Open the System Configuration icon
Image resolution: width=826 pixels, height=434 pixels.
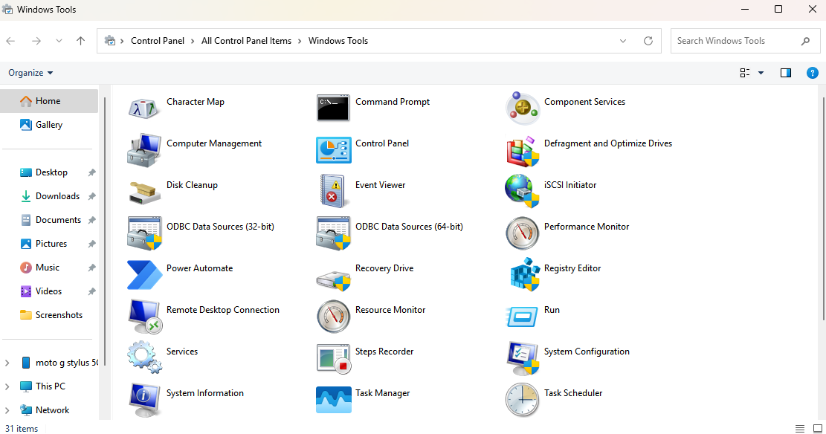click(x=522, y=357)
